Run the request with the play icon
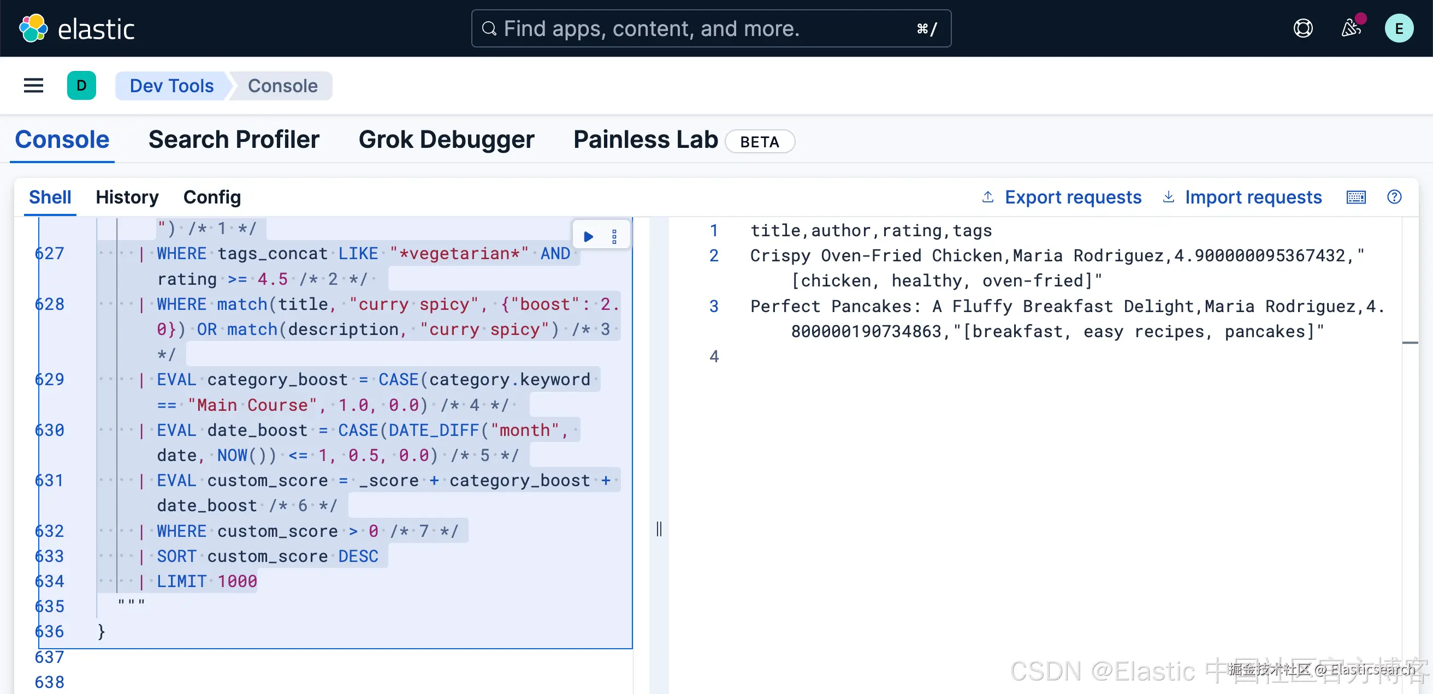This screenshot has height=694, width=1433. (588, 237)
